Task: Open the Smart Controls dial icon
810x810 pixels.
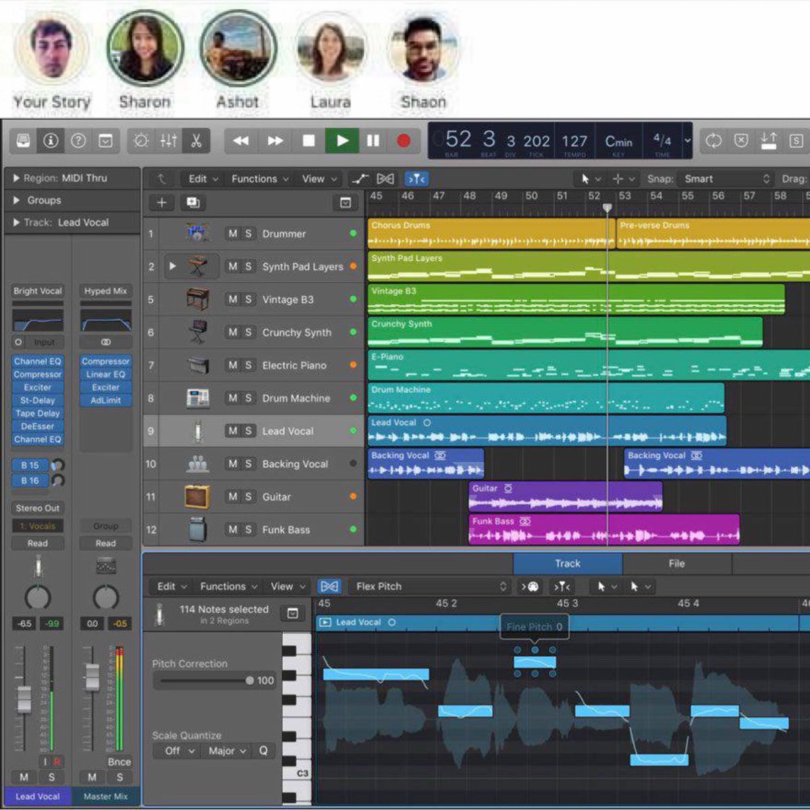Action: pyautogui.click(x=141, y=141)
